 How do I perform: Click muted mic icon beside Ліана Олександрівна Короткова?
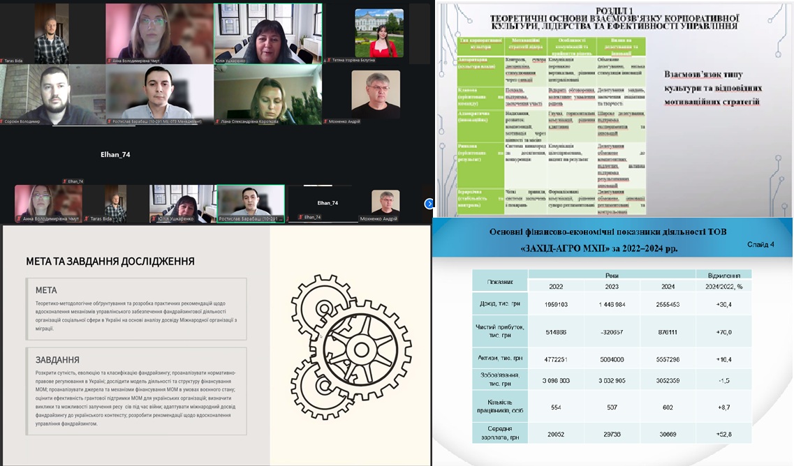218,121
